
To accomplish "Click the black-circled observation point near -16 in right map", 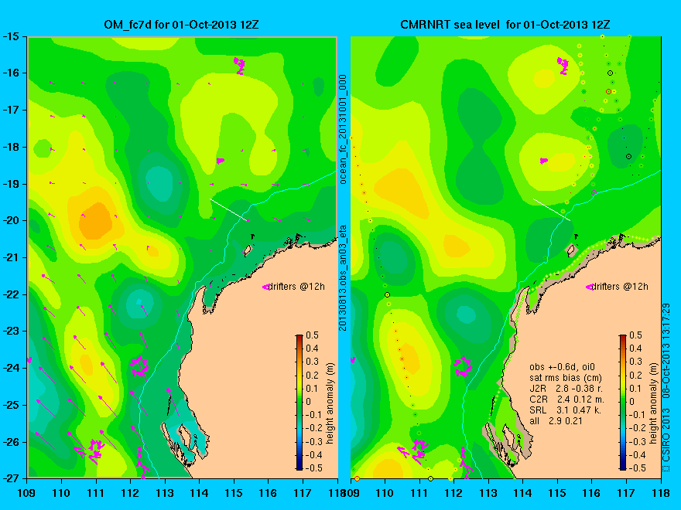I will coord(611,73).
